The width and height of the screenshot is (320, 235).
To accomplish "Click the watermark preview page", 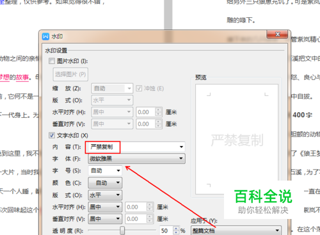I will point(237,139).
